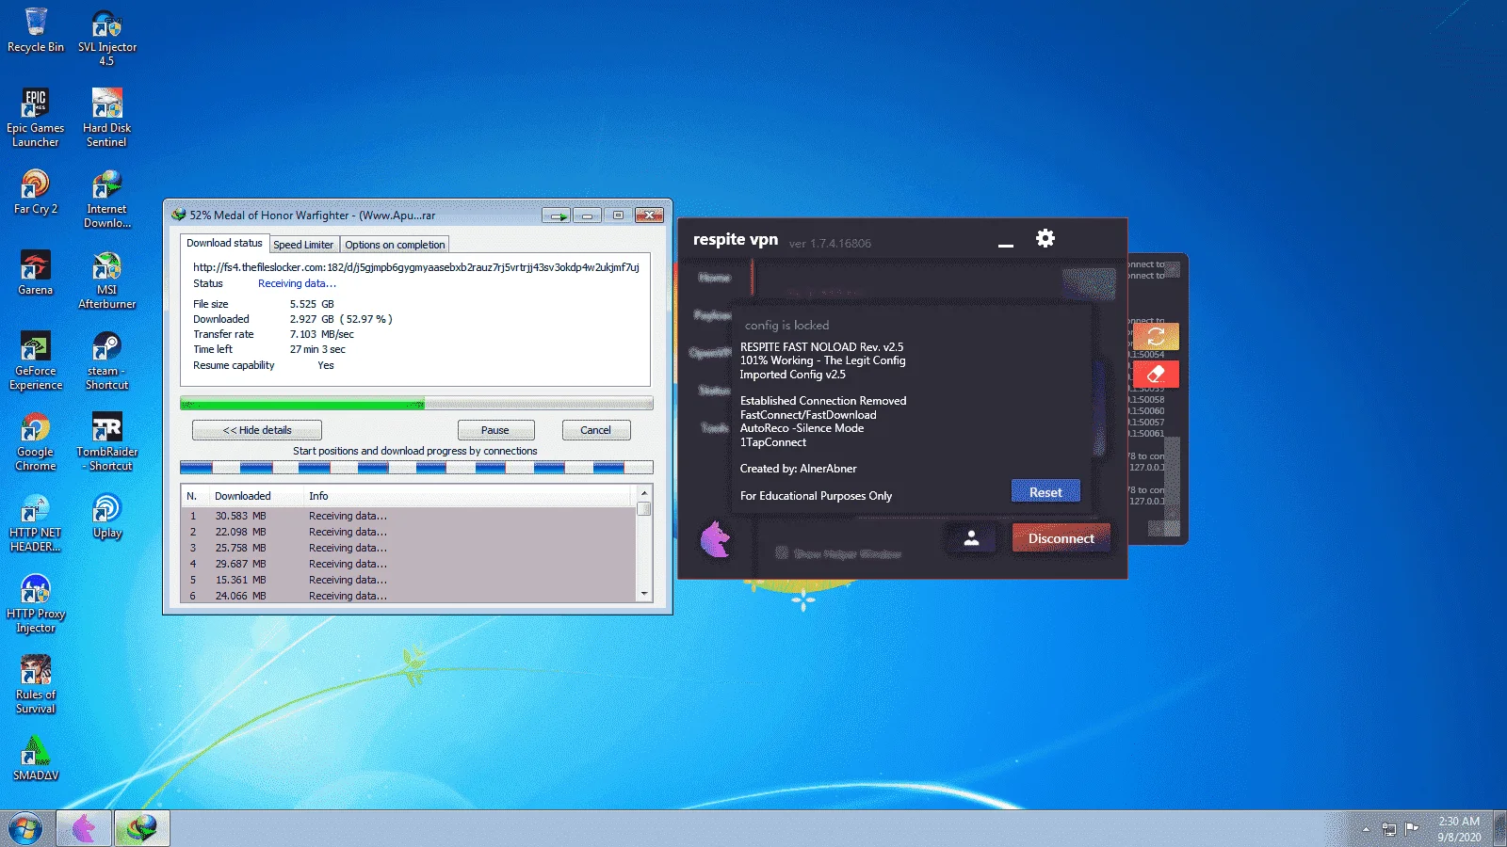Open respite vpn settings gear

point(1045,238)
